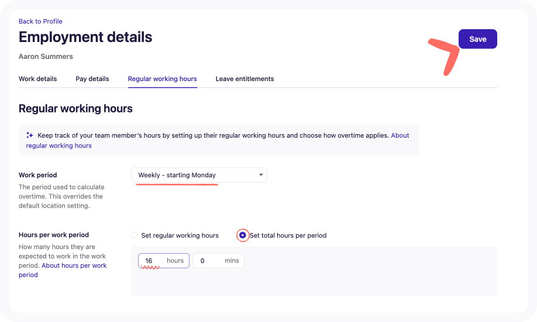537x322 pixels.
Task: Switch to the Work details tab
Action: tap(37, 79)
